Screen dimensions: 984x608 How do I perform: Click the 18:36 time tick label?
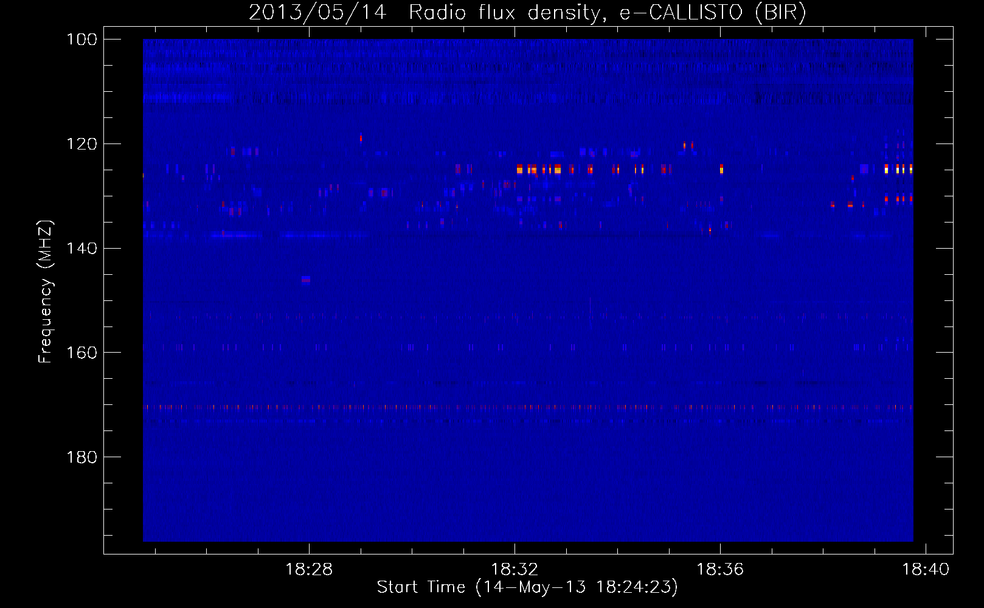(x=720, y=570)
